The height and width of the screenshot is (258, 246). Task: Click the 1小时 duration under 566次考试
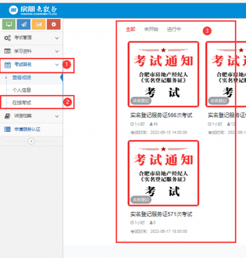(137, 124)
